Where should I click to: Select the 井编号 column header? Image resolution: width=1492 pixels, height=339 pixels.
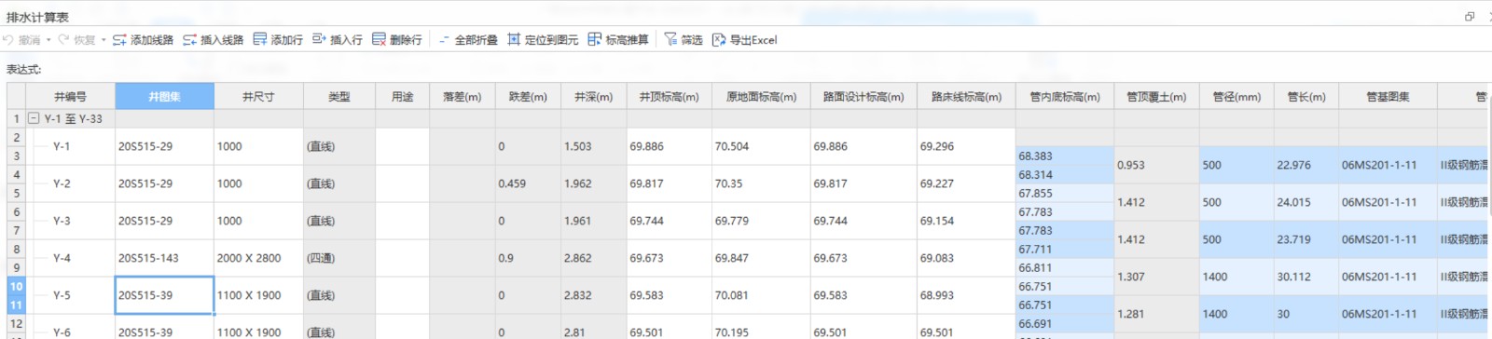[71, 97]
